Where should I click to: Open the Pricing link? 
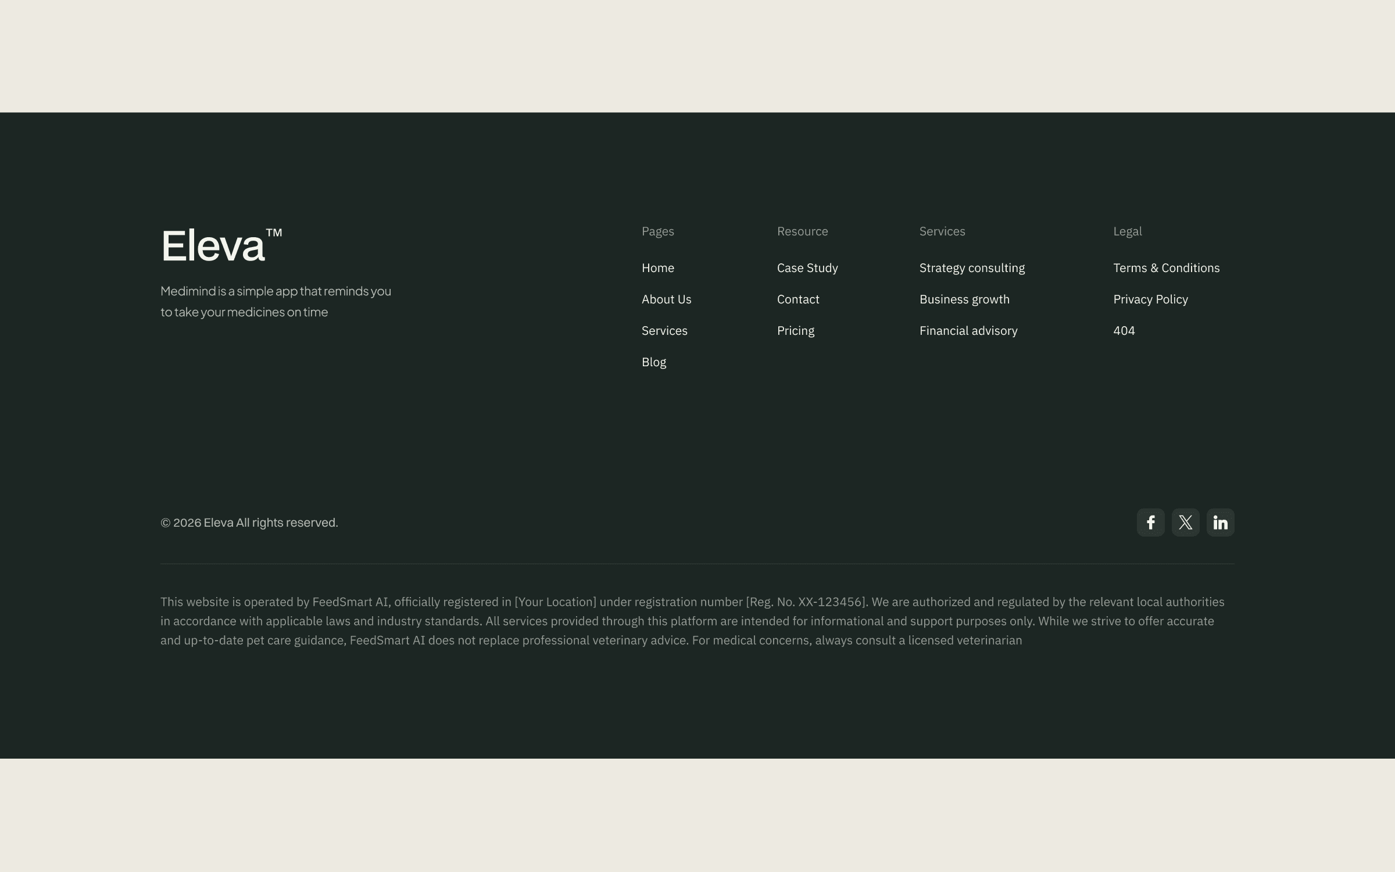pyautogui.click(x=796, y=331)
